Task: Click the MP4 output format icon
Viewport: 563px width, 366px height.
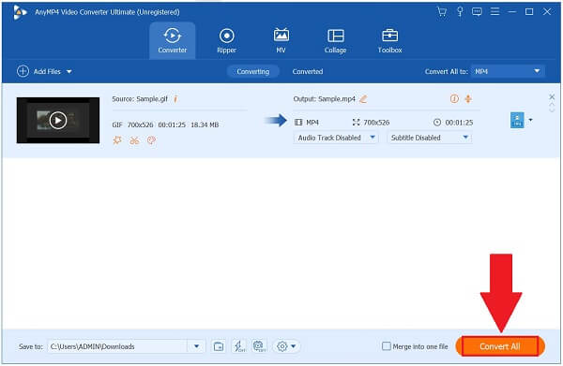Action: [x=517, y=120]
